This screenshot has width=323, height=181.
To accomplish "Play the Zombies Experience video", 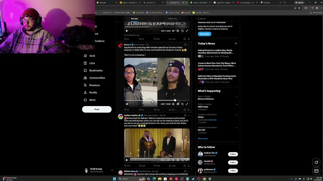I will pyautogui.click(x=127, y=31).
